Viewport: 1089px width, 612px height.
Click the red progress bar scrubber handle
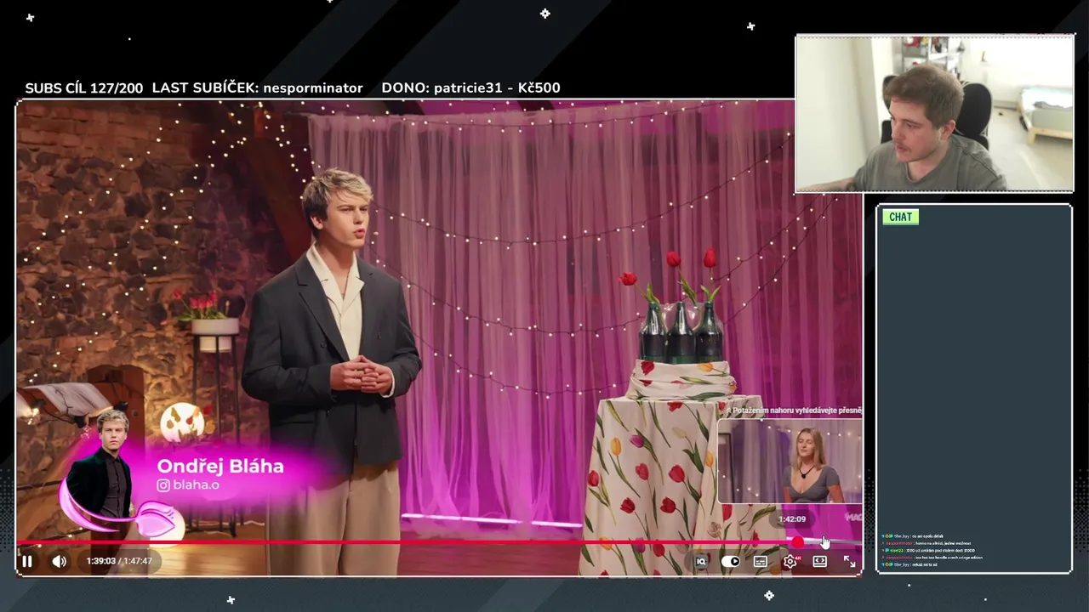(797, 542)
